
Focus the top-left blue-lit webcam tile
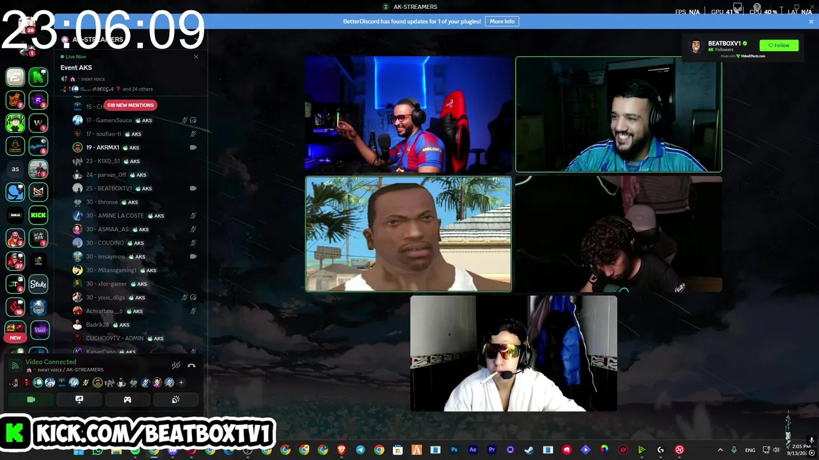(408, 114)
